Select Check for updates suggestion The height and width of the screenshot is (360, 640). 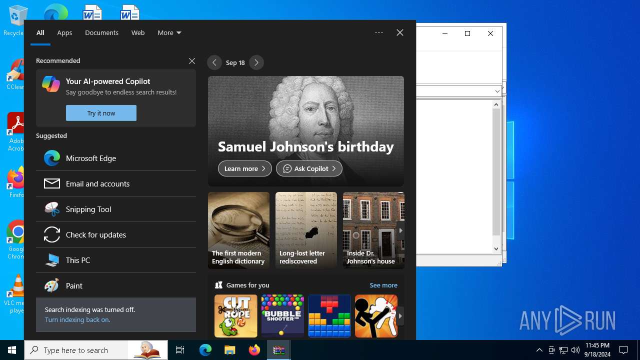coord(116,234)
